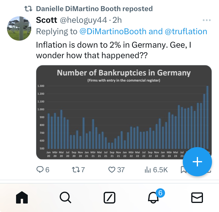The image size is (219, 212).
Task: Tap the @heloguy44 handle
Action: tap(83, 20)
